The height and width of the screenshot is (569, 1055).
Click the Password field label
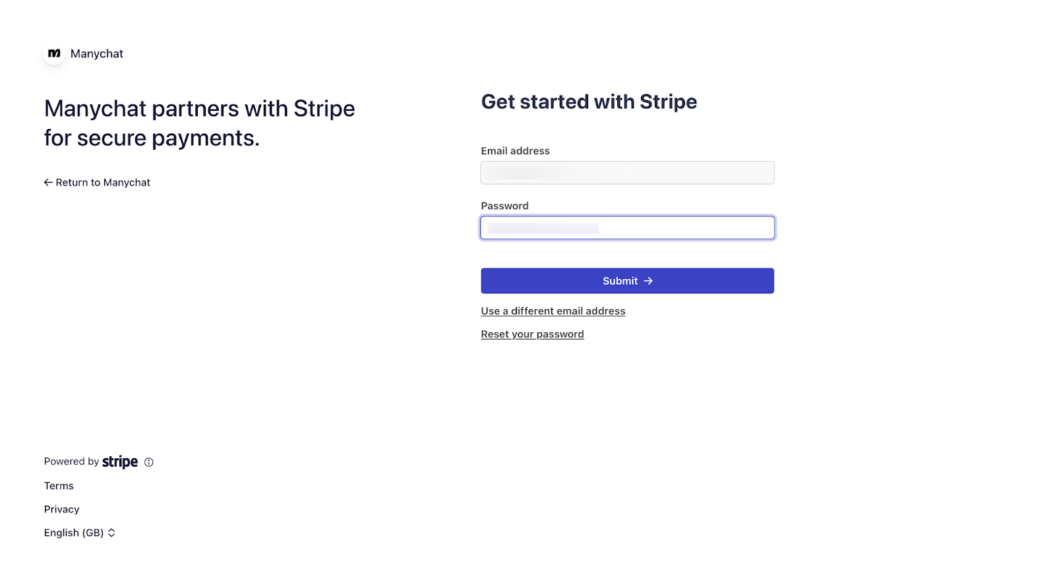coord(504,206)
